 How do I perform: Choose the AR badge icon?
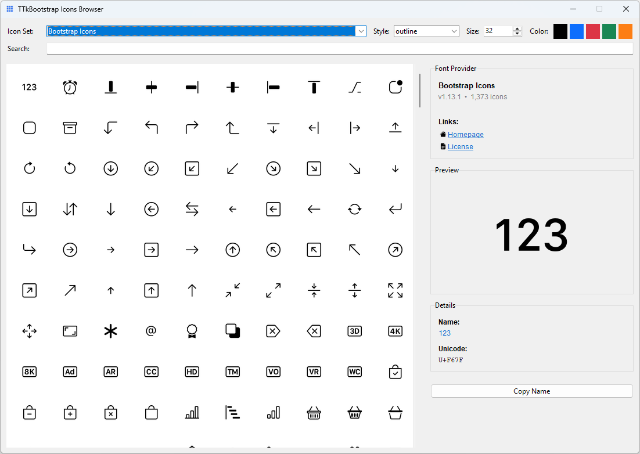tap(110, 372)
